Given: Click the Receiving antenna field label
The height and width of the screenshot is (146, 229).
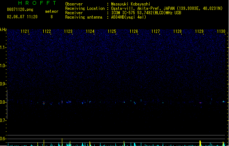Looking at the screenshot, I should point(84,17).
